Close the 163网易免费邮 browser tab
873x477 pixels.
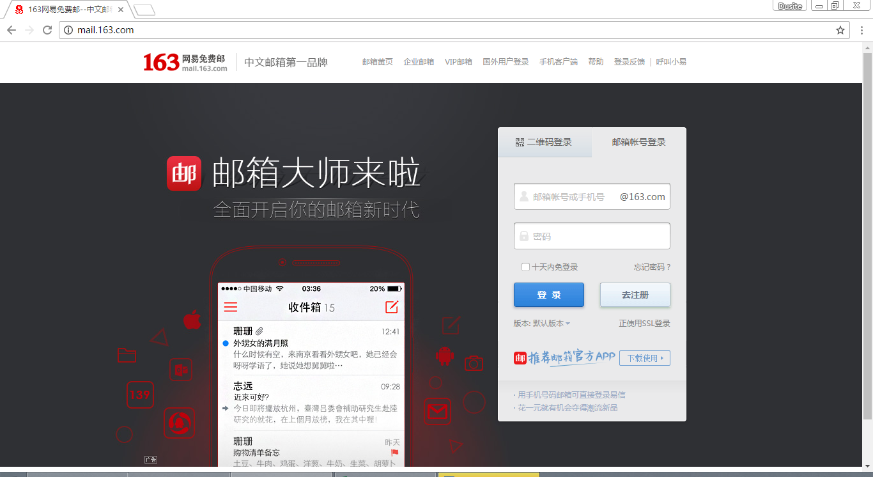click(121, 10)
